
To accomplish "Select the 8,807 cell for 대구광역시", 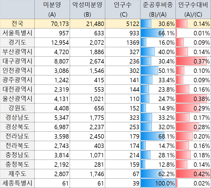I will pyautogui.click(x=52, y=61).
